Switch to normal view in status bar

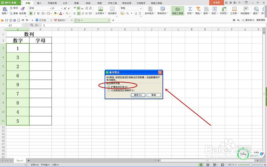click(201, 165)
